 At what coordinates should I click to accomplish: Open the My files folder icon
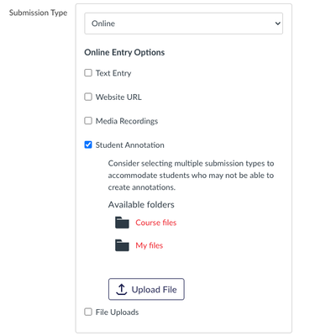pyautogui.click(x=122, y=245)
